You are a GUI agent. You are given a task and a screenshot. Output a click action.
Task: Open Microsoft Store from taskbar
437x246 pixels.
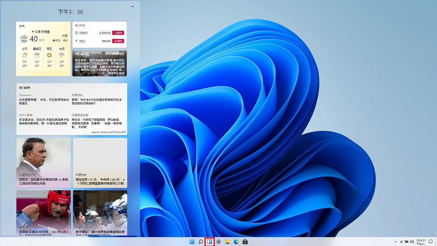245,242
